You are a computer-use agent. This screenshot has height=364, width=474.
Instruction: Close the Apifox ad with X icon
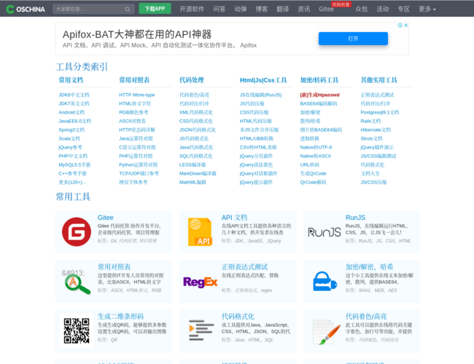pyautogui.click(x=405, y=25)
